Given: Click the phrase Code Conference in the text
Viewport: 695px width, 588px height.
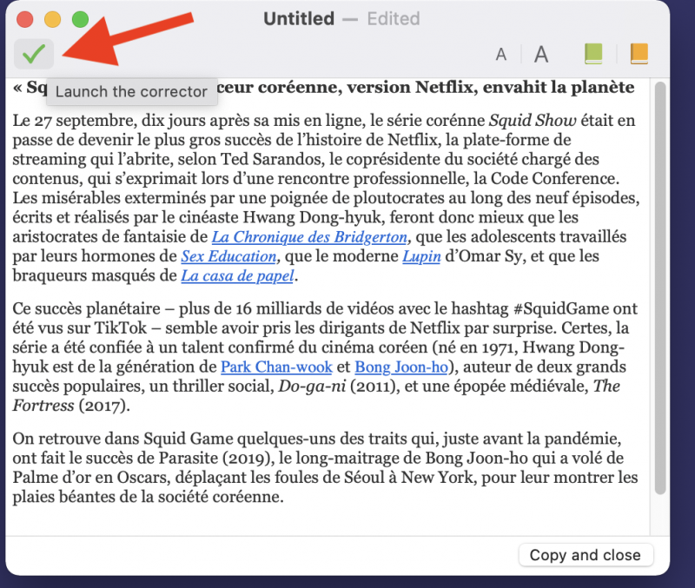Looking at the screenshot, I should click(554, 179).
